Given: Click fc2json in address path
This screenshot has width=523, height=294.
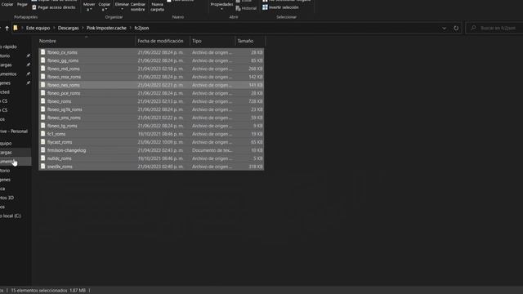Looking at the screenshot, I should 141,28.
